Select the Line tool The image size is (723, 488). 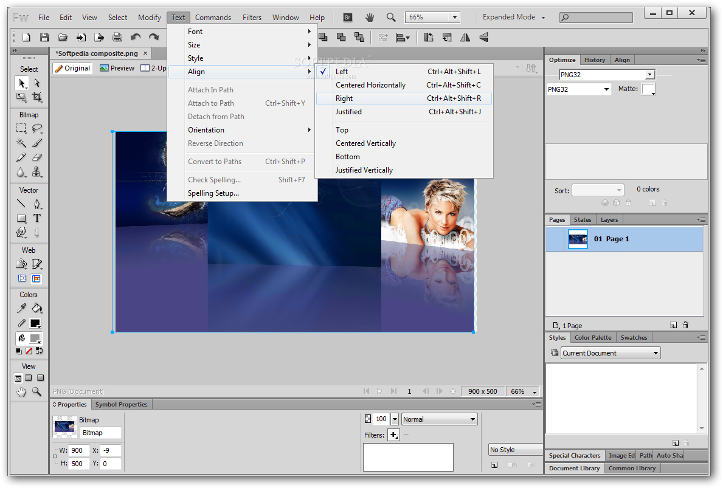[21, 203]
